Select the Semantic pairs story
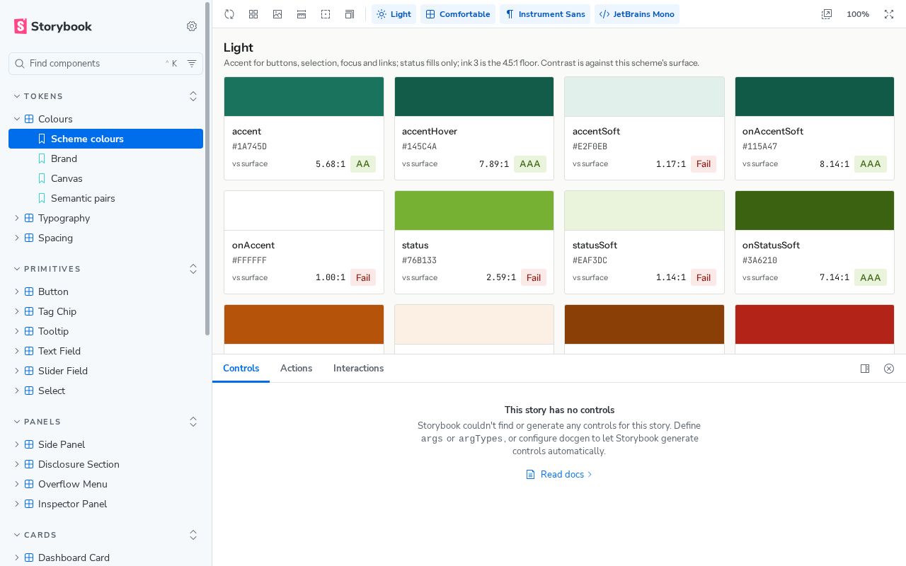The height and width of the screenshot is (566, 906). coord(106,198)
